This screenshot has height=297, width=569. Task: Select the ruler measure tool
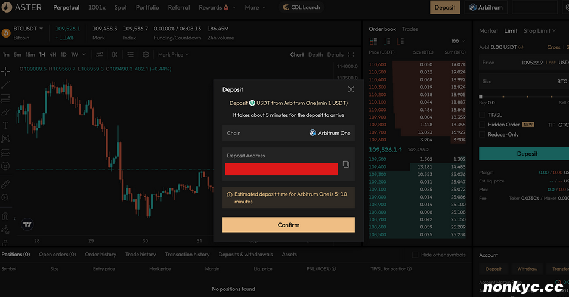coord(5,184)
